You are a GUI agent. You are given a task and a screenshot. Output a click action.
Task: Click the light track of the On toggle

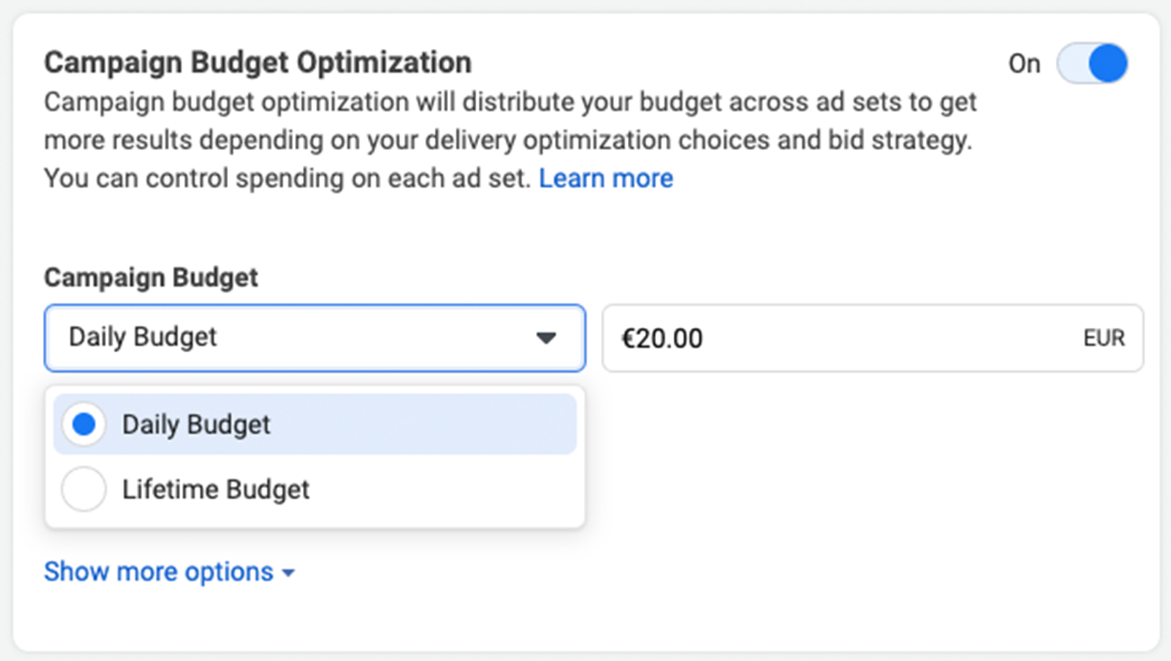click(1072, 63)
